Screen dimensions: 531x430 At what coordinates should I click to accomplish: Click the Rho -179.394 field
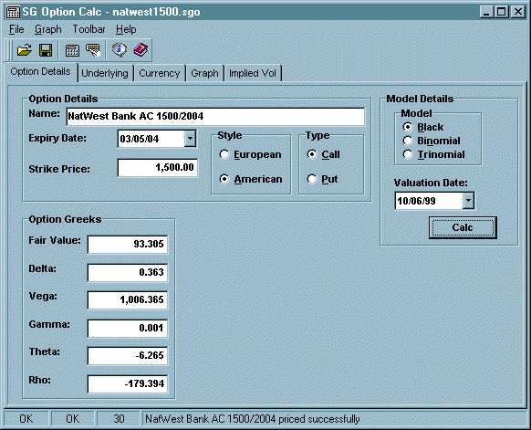(128, 383)
